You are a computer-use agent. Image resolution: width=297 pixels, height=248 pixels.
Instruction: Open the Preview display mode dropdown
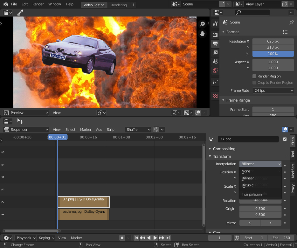click(x=26, y=113)
